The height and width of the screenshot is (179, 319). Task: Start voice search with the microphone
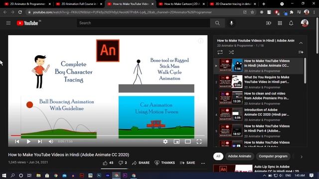[x=231, y=23]
